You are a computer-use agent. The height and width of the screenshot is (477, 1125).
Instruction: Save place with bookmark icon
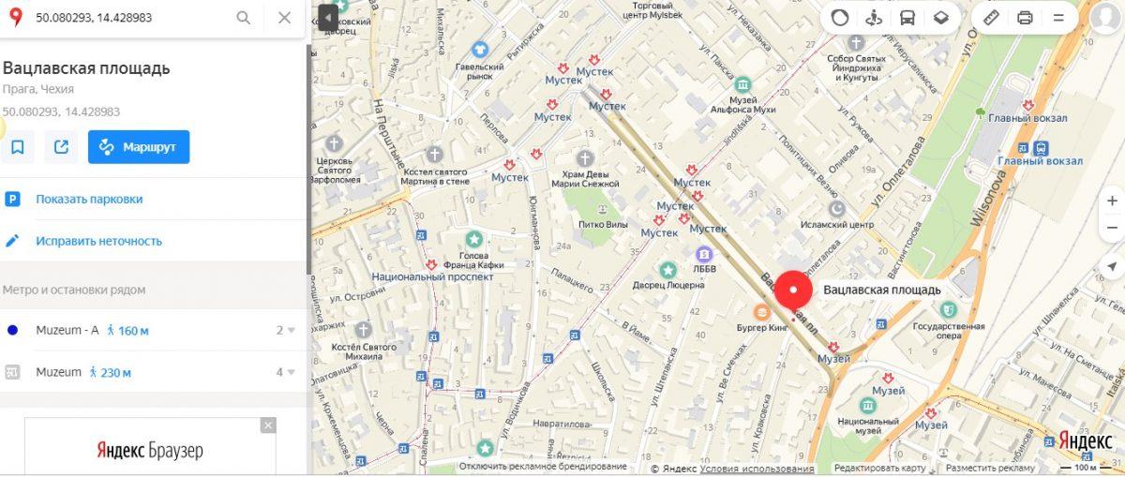[17, 147]
